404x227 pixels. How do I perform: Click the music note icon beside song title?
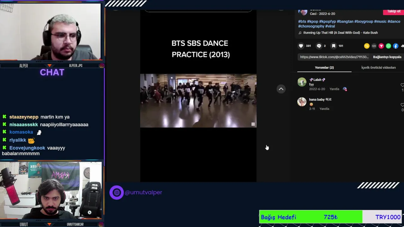click(300, 33)
